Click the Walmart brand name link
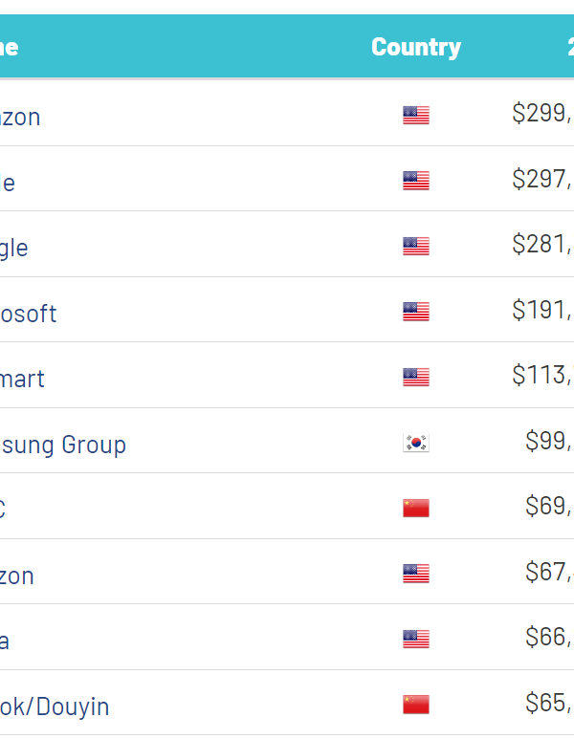The height and width of the screenshot is (739, 574). point(23,379)
